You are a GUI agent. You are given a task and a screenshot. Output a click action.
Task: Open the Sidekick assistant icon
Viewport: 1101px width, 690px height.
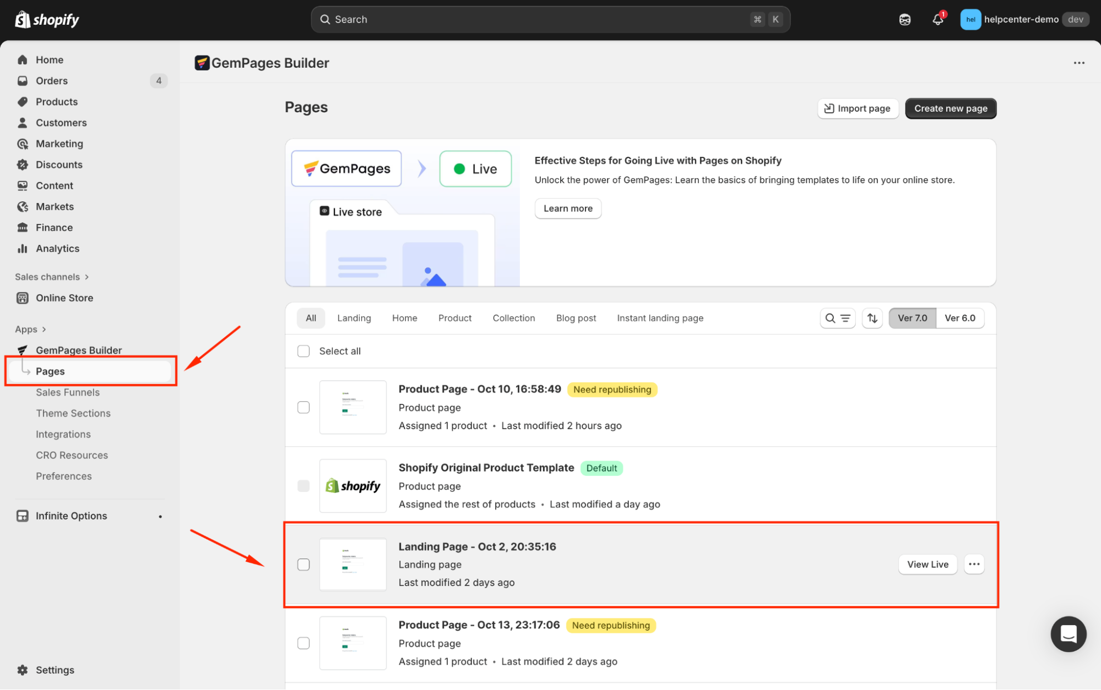coord(905,19)
